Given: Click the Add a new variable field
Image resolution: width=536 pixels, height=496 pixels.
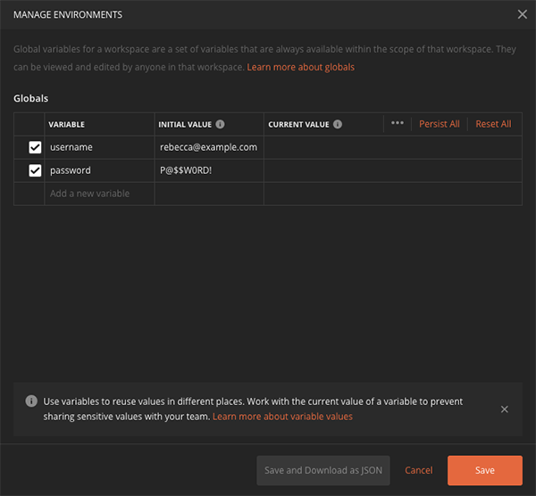Looking at the screenshot, I should coord(99,194).
